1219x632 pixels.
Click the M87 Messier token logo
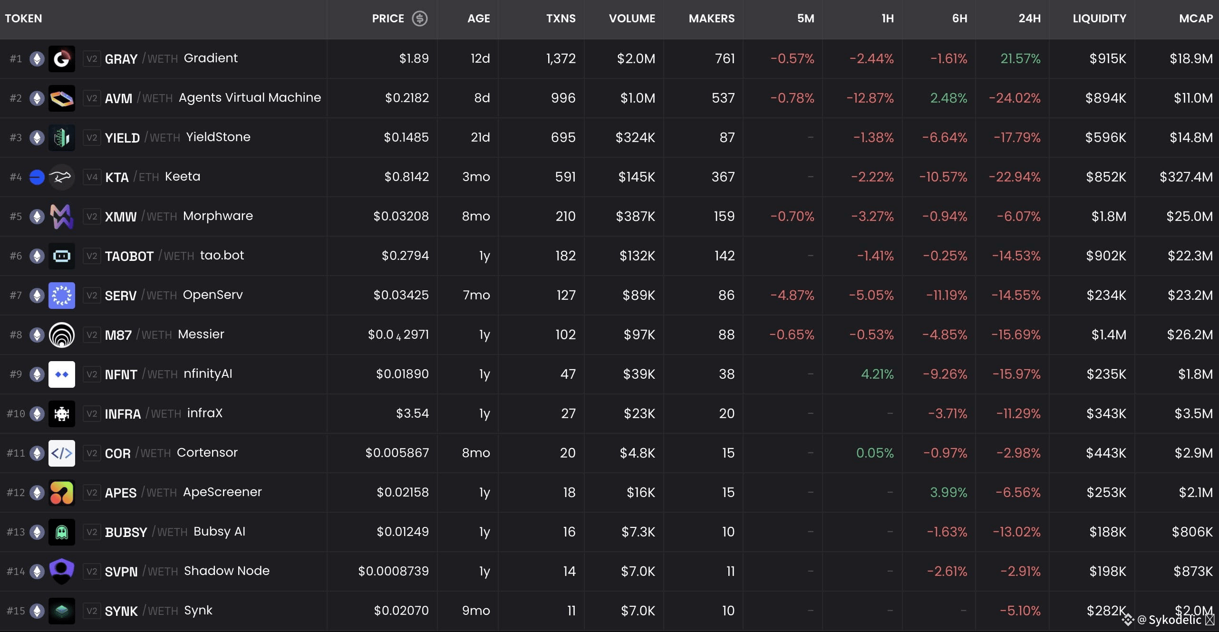click(x=62, y=335)
